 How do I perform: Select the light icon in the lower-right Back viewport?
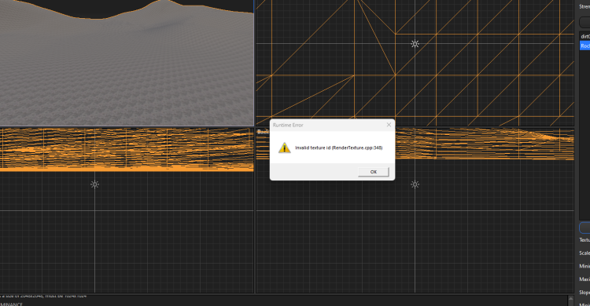point(415,184)
